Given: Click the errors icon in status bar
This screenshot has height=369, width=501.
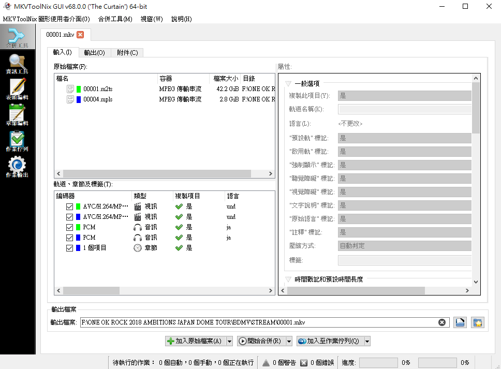Looking at the screenshot, I should 304,363.
